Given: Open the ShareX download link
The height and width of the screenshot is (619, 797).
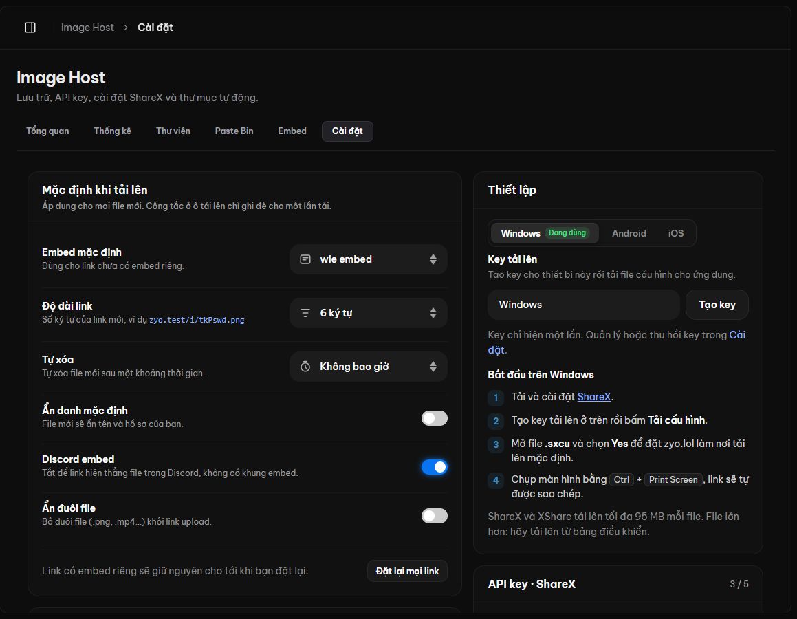Looking at the screenshot, I should point(594,397).
